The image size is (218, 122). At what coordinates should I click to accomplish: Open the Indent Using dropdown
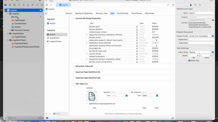coord(201,52)
